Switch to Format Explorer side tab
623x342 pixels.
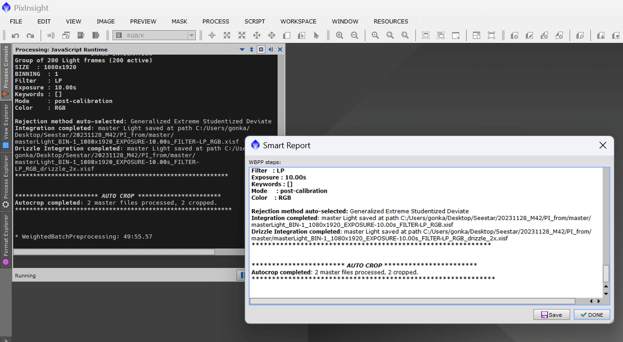[6, 239]
